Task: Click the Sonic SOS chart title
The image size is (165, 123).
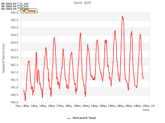Action: (82, 3)
